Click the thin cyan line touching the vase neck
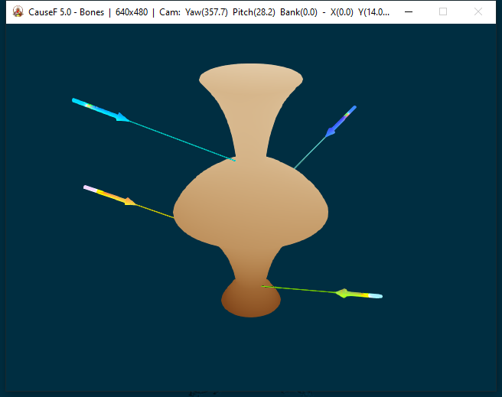 click(184, 141)
